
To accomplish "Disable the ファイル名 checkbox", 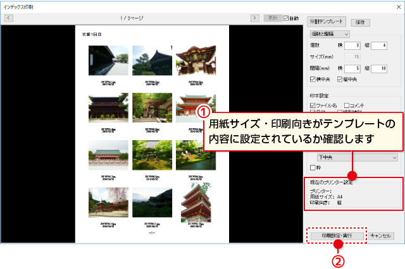I will point(313,105).
